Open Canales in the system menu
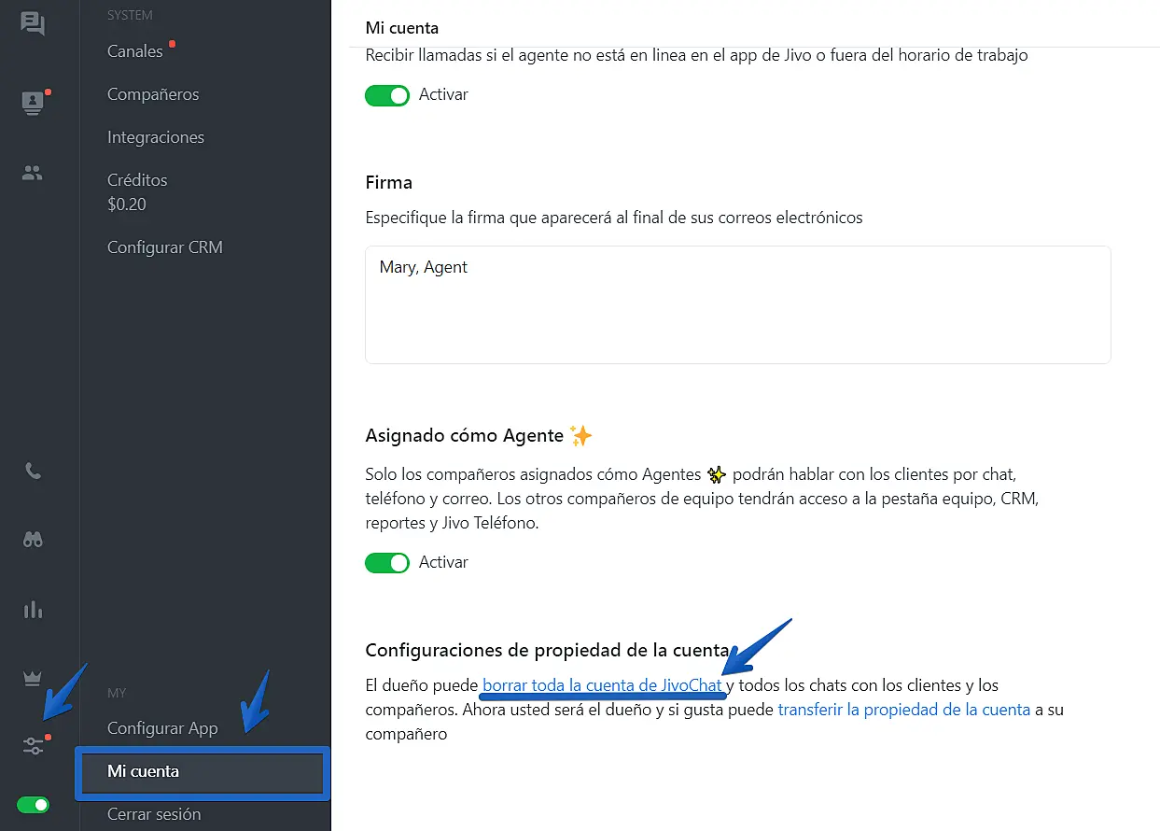 coord(135,51)
